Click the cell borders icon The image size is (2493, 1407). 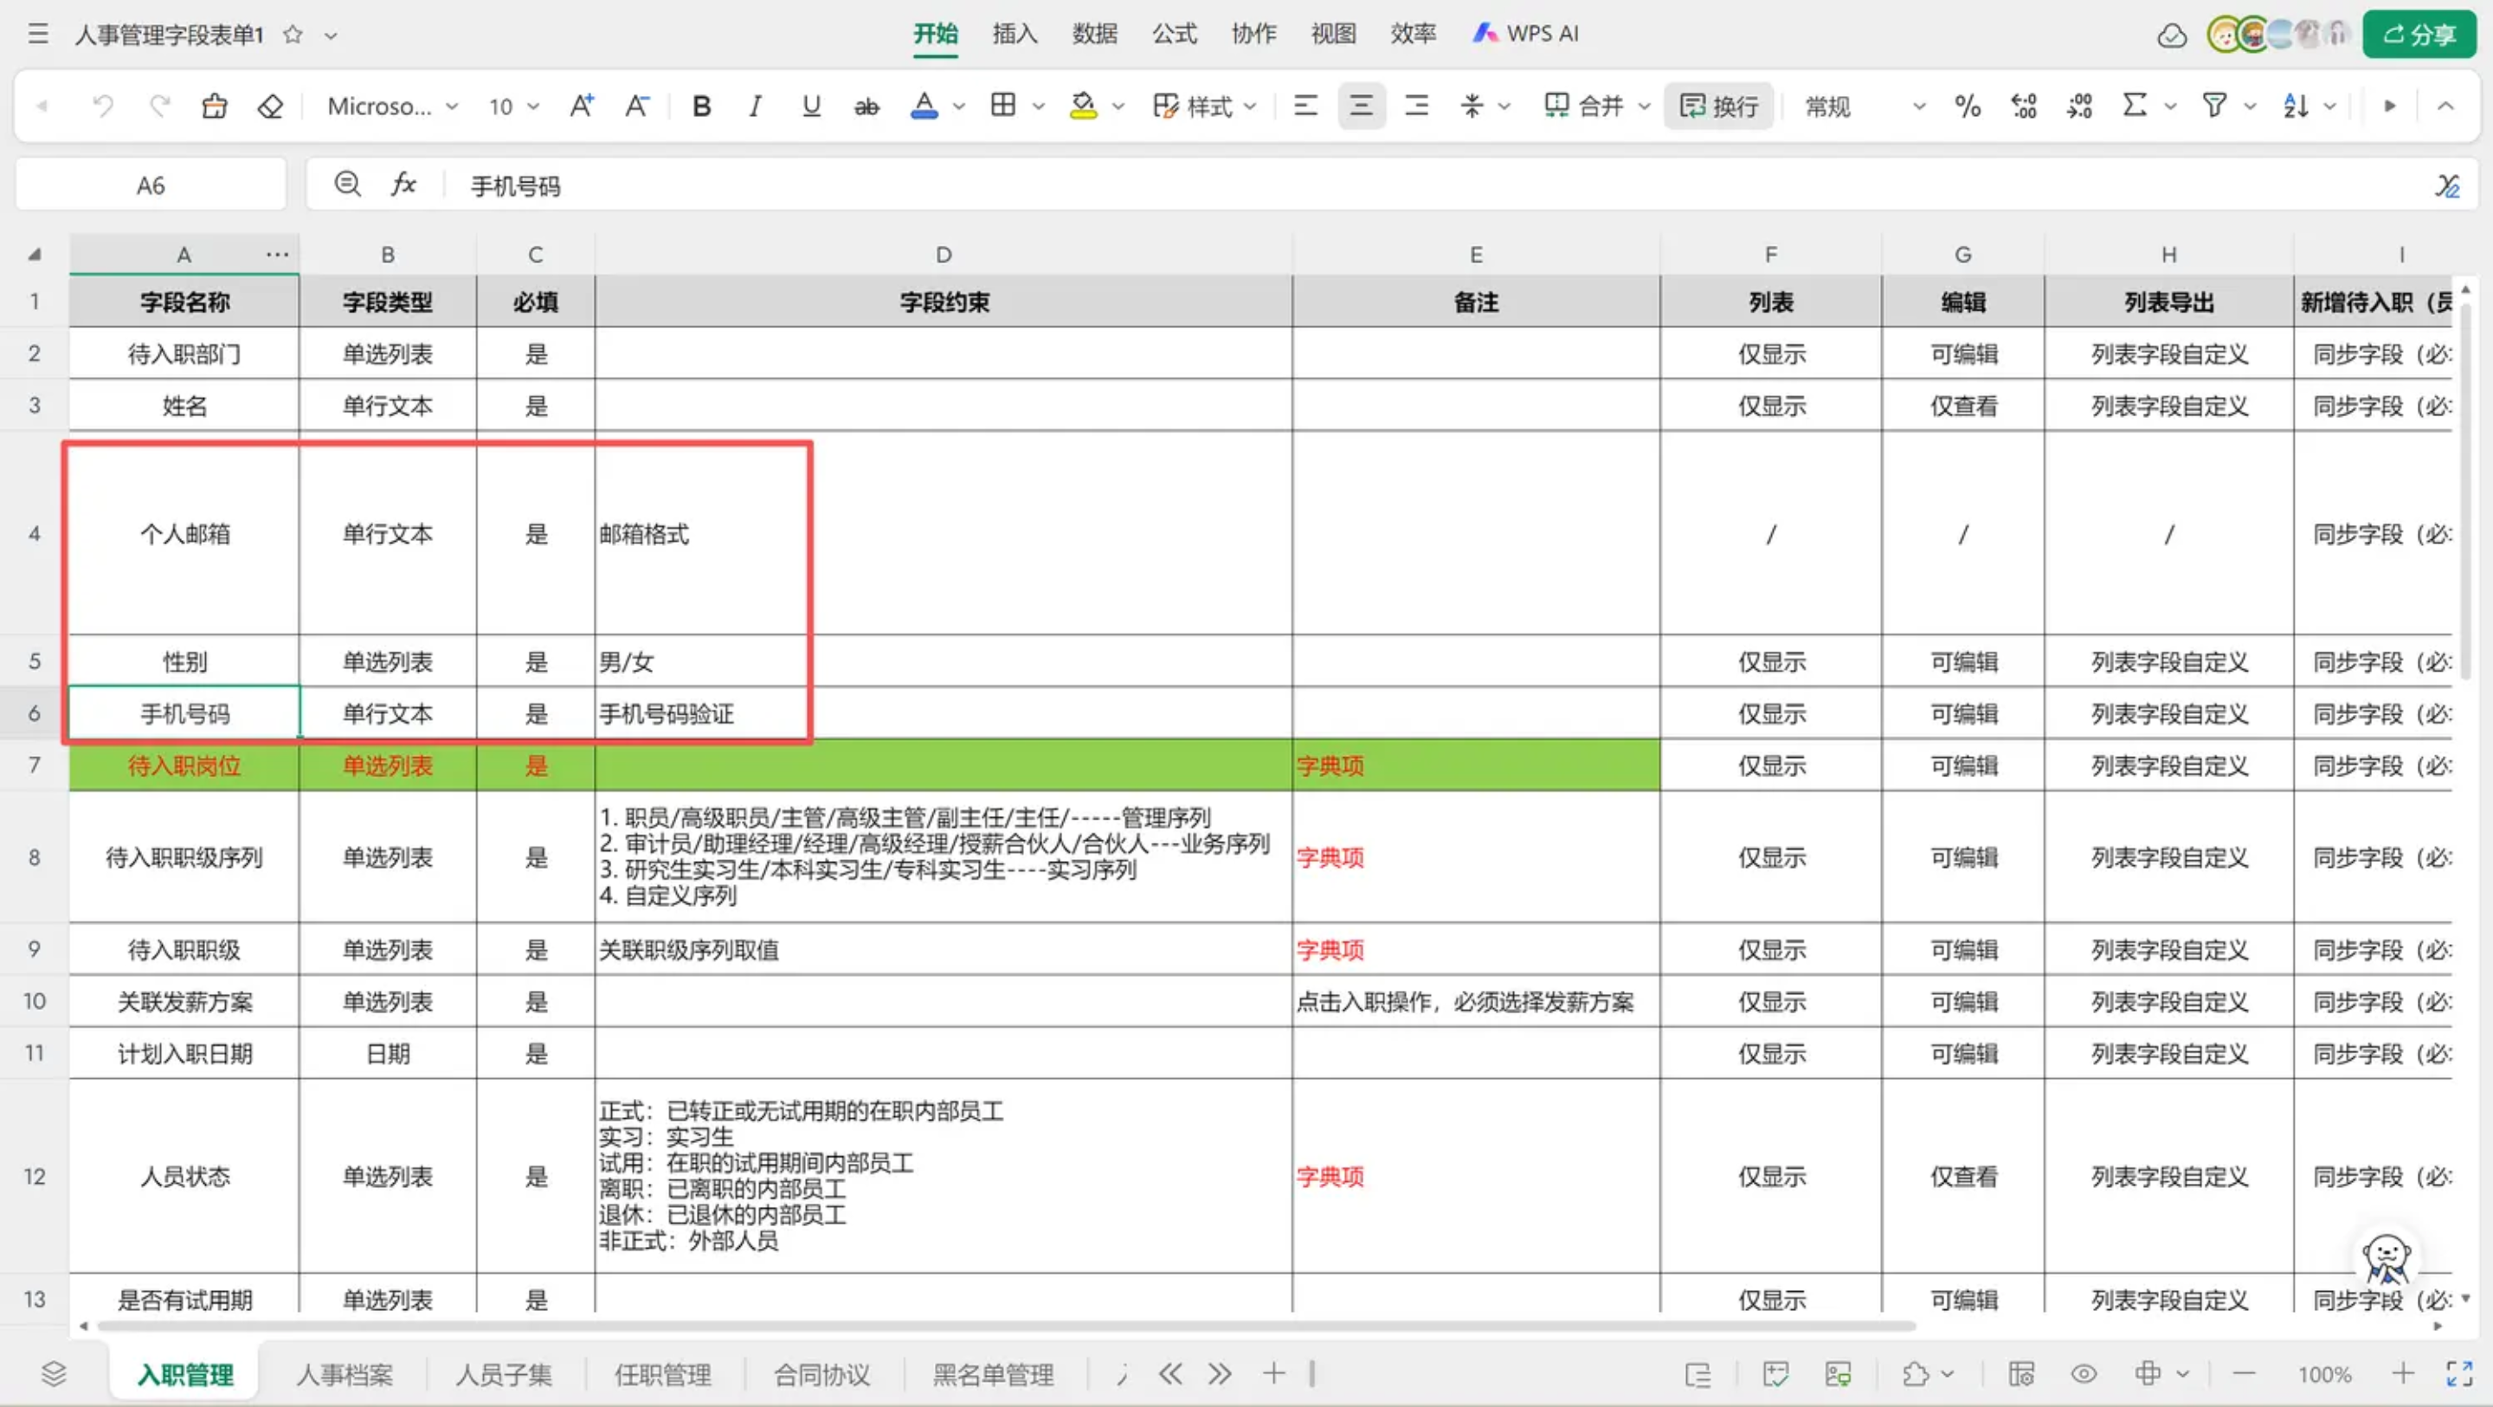coord(1003,106)
